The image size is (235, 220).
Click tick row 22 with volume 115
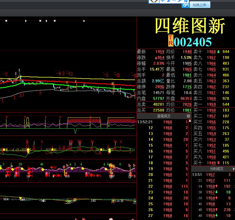pyautogui.click(x=163, y=186)
